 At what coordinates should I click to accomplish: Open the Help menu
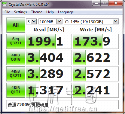tap(50, 12)
